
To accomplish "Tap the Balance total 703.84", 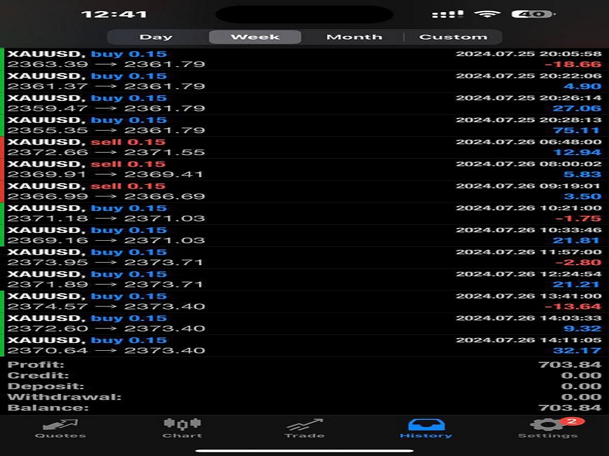I will click(x=570, y=409).
